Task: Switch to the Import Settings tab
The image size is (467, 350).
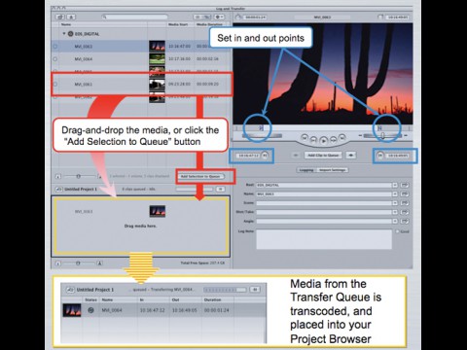Action: tap(332, 170)
